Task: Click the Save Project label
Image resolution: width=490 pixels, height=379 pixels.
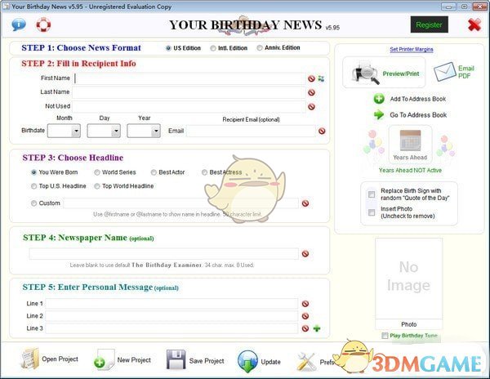Action: click(x=207, y=361)
